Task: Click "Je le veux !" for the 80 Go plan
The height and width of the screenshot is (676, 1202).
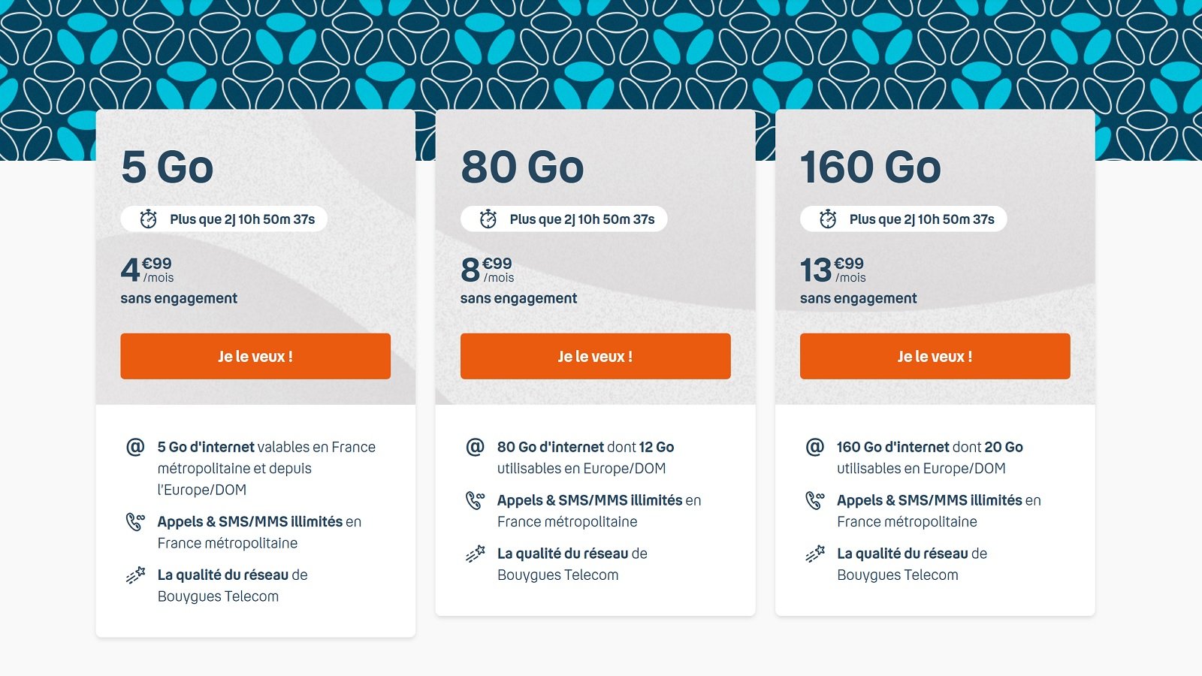Action: click(x=596, y=356)
